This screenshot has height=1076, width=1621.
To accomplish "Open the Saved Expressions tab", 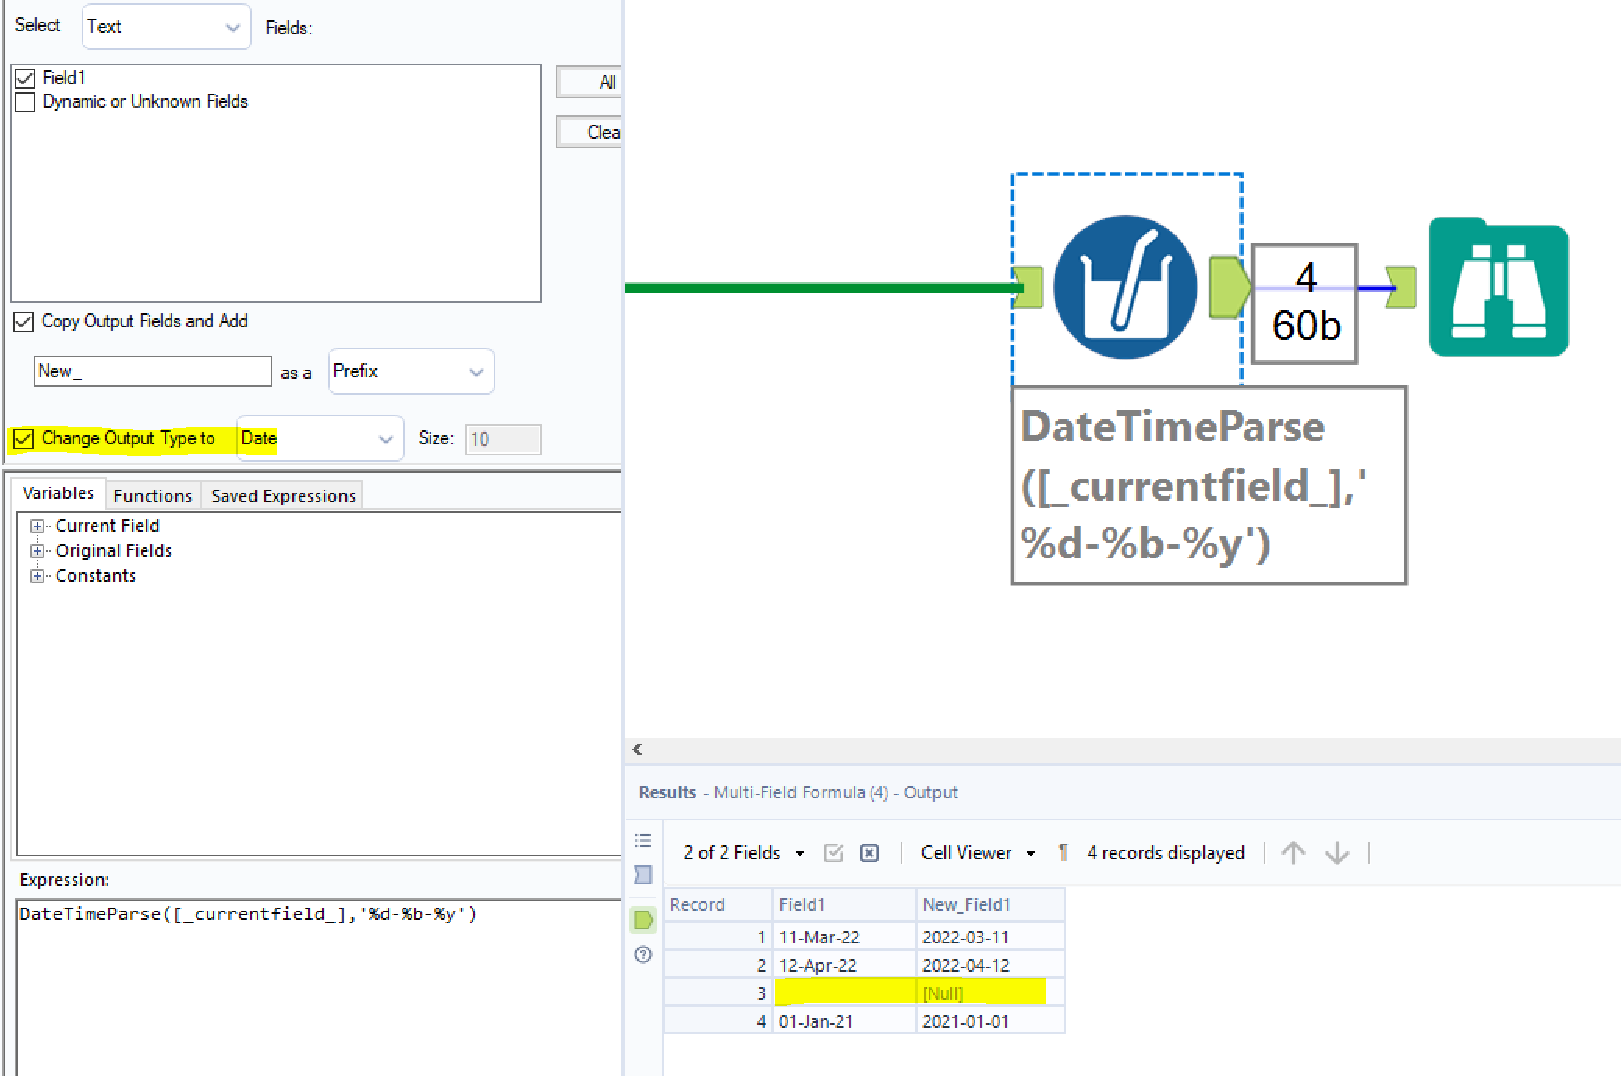I will pyautogui.click(x=281, y=495).
